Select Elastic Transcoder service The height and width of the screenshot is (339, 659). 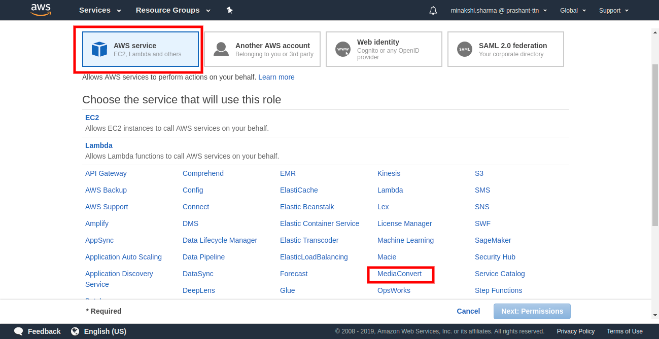[x=309, y=240]
